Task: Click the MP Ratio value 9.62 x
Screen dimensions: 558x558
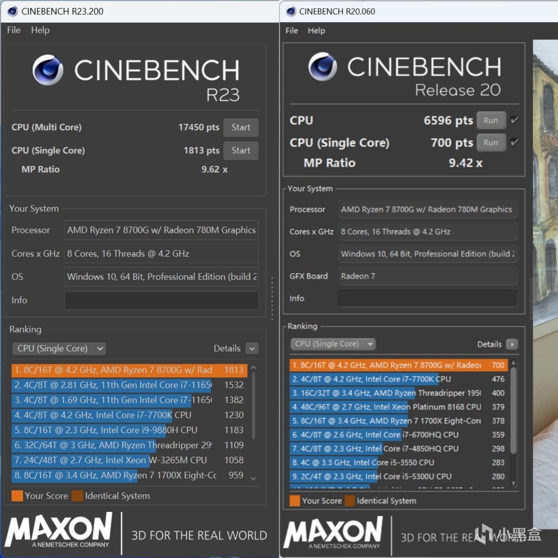Action: coord(214,169)
